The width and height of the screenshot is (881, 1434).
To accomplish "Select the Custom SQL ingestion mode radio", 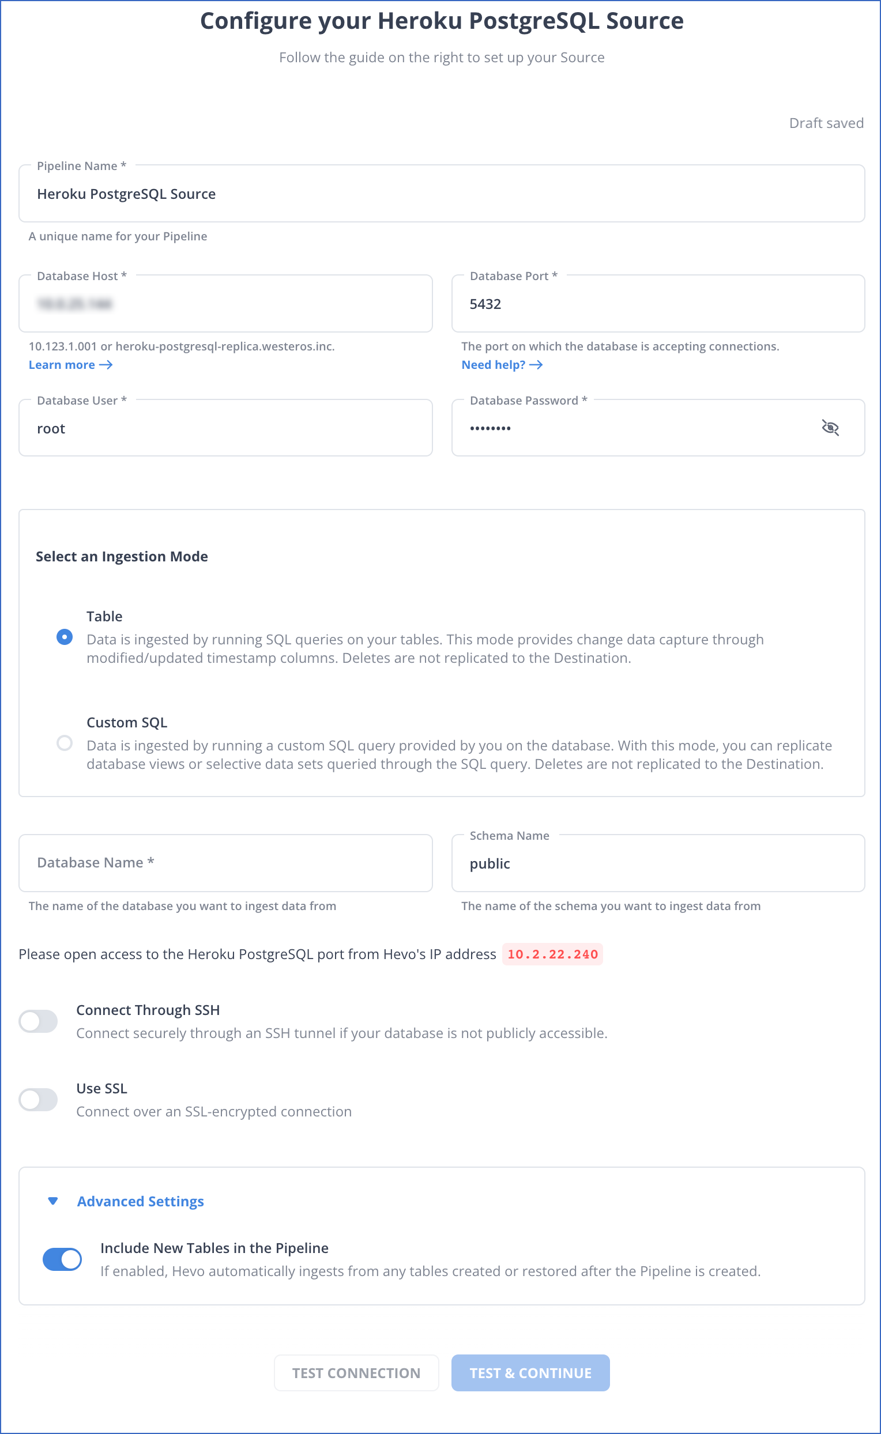I will click(65, 742).
